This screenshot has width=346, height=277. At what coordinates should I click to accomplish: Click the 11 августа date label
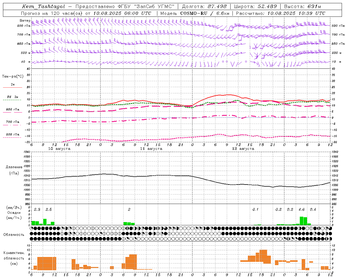coord(151,149)
